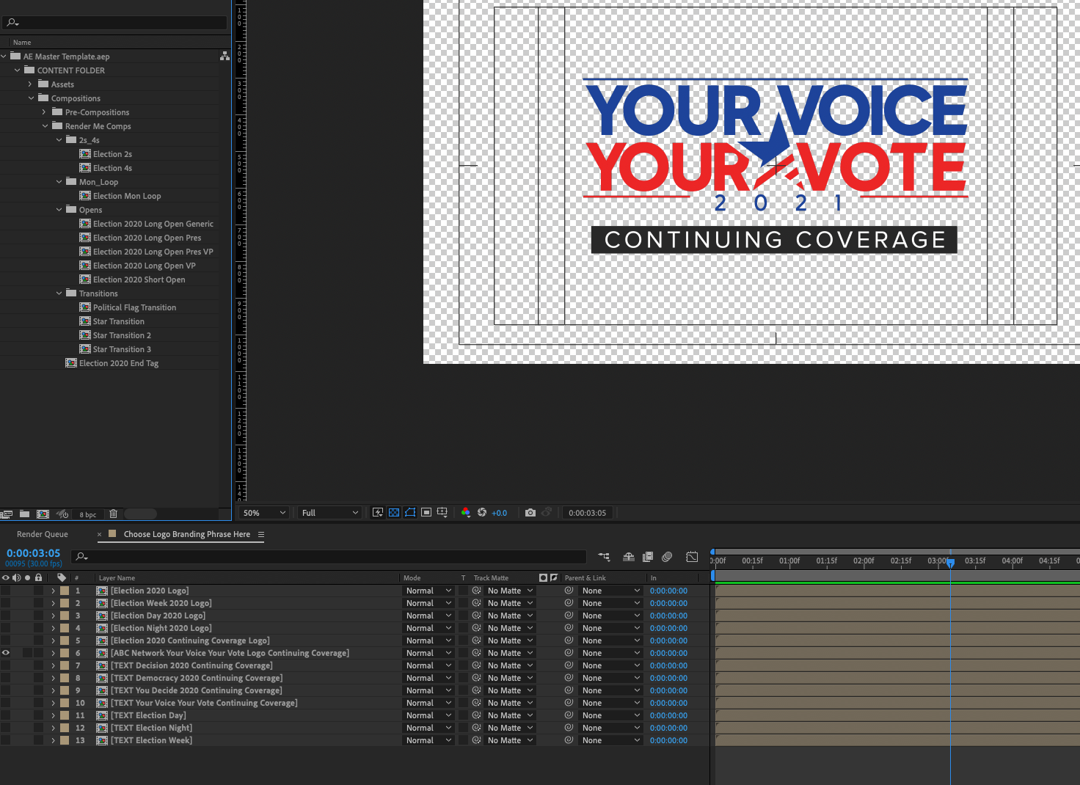Select the Choose Logo Branding Phrase Here tab
Image resolution: width=1080 pixels, height=785 pixels.
point(186,534)
